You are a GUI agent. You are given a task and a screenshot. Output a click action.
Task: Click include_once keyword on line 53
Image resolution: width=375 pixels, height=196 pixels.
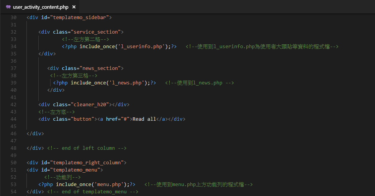pyautogui.click(x=74, y=184)
